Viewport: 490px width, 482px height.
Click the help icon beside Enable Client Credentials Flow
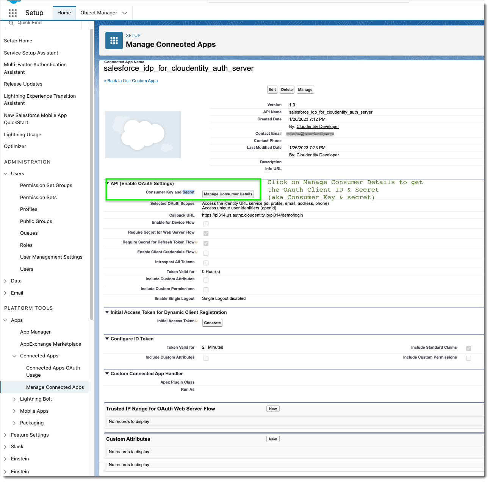click(x=196, y=252)
